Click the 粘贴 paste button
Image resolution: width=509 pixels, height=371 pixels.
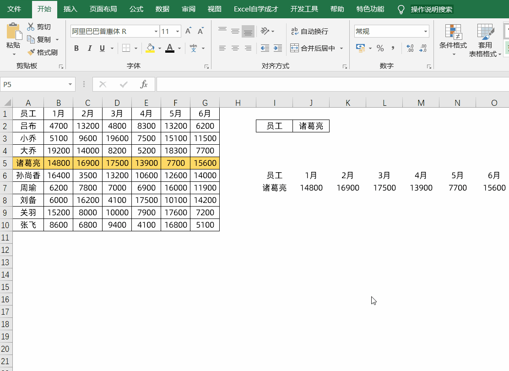[14, 39]
